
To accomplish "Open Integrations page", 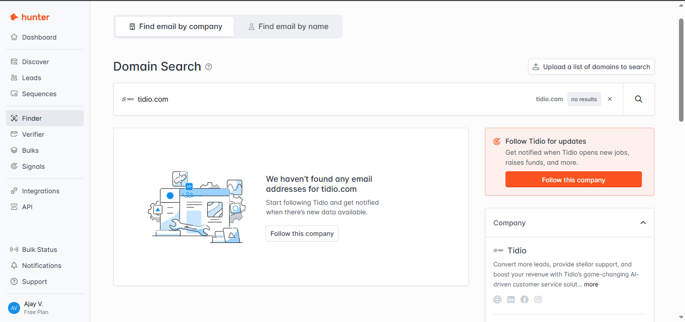I will [45, 191].
